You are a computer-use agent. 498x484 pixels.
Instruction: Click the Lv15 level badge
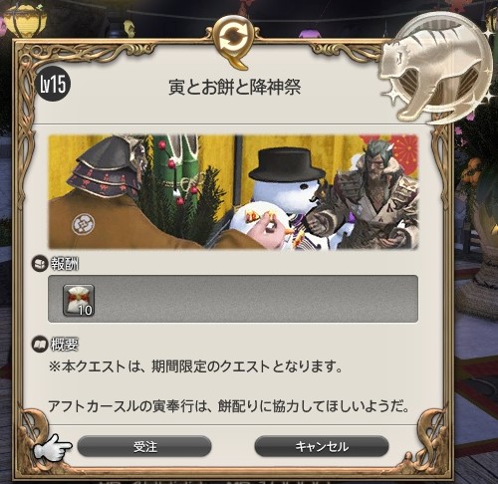(x=53, y=85)
